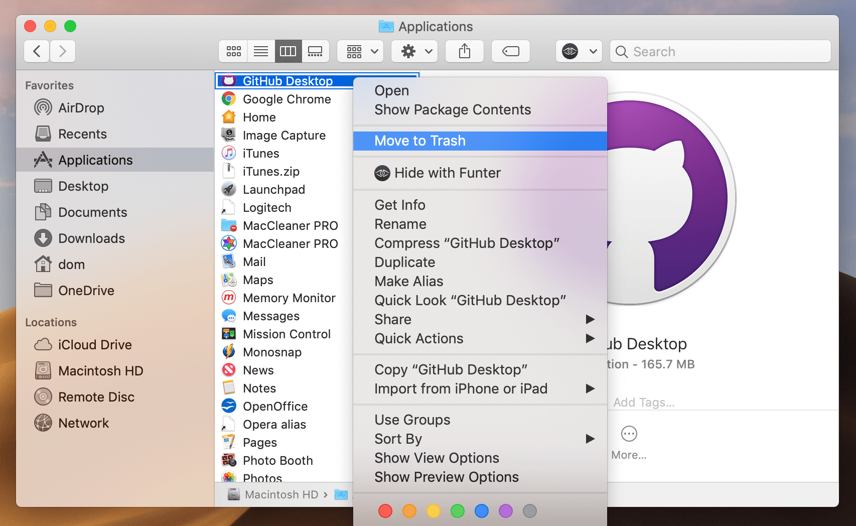
Task: Enable gallery view mode
Action: [x=316, y=51]
